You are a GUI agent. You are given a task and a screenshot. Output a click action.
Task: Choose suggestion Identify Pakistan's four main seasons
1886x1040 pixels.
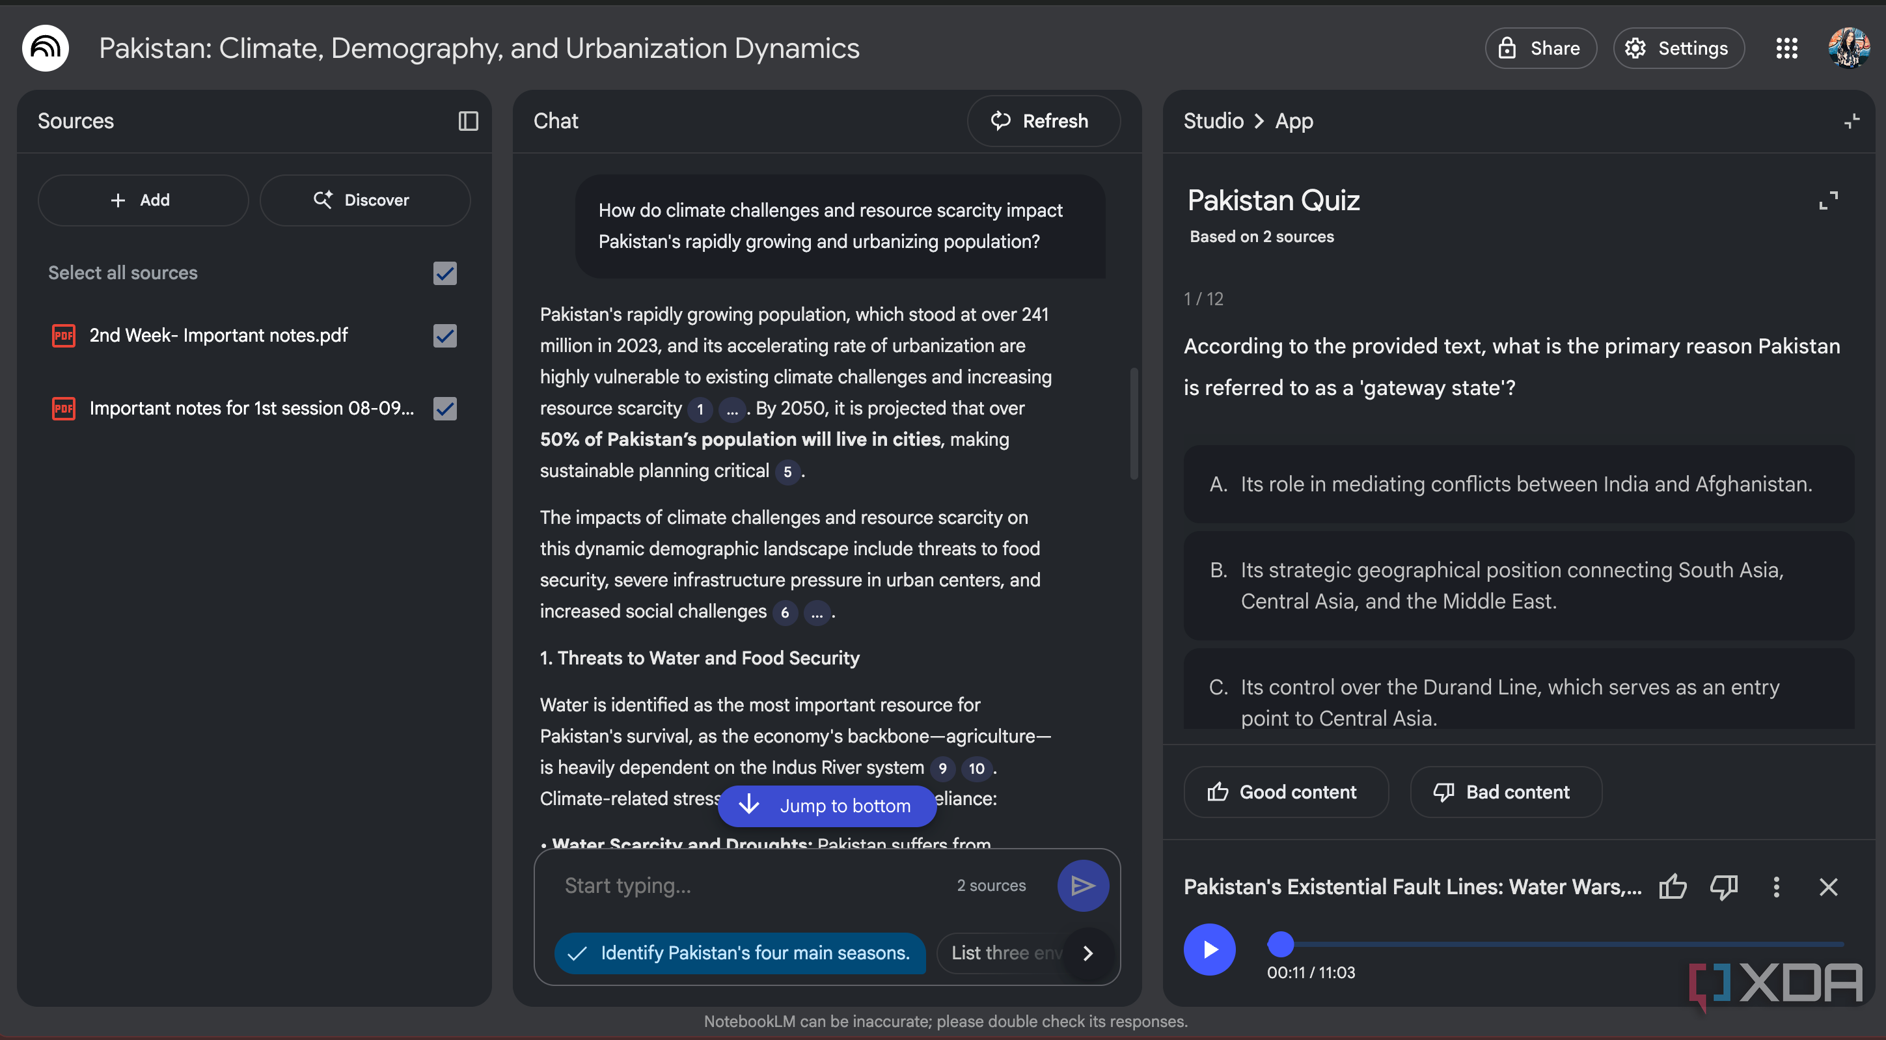[x=739, y=953]
